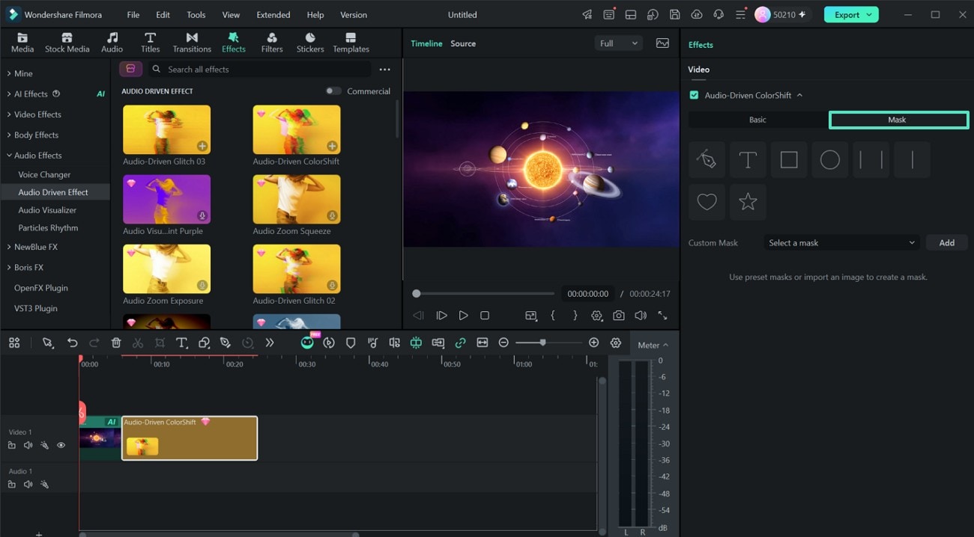Select the text mask tool
The width and height of the screenshot is (974, 537).
point(748,159)
